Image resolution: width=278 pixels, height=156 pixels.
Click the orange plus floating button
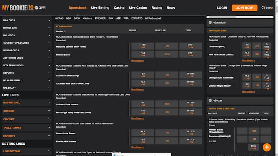[267, 147]
